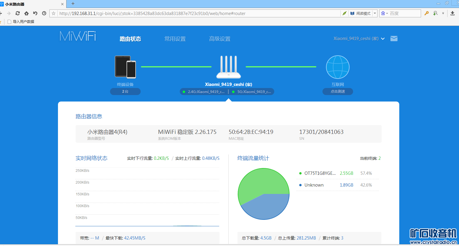The image size is (459, 246).
Task: Click the SN 17301/20841063 value
Action: [x=321, y=132]
